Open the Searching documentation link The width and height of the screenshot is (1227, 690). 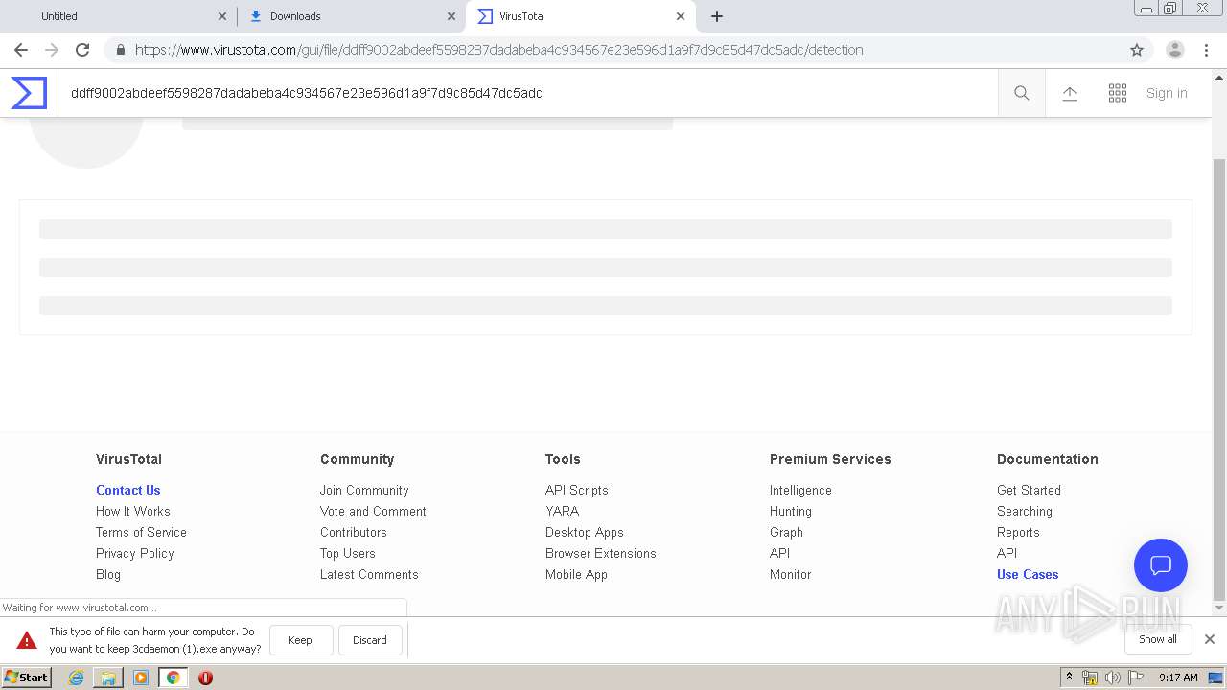click(1024, 511)
